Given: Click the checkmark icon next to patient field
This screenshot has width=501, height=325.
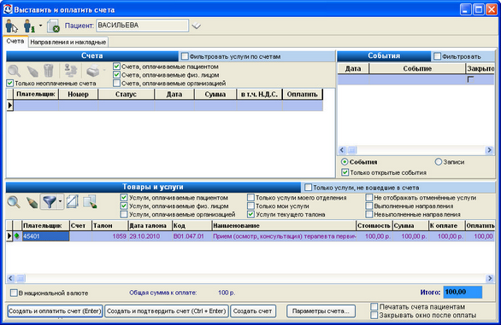Looking at the screenshot, I should click(196, 26).
